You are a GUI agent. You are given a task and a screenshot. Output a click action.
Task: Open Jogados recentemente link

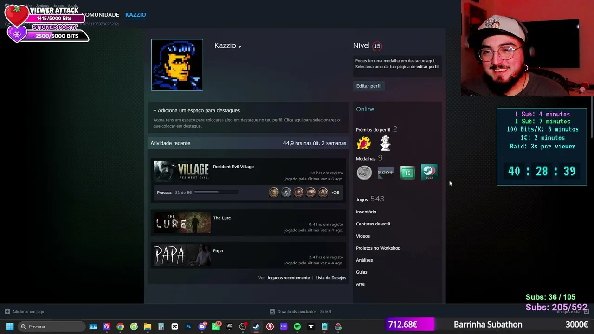[288, 278]
